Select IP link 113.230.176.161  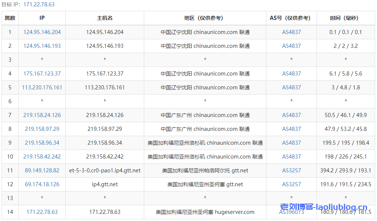point(42,88)
